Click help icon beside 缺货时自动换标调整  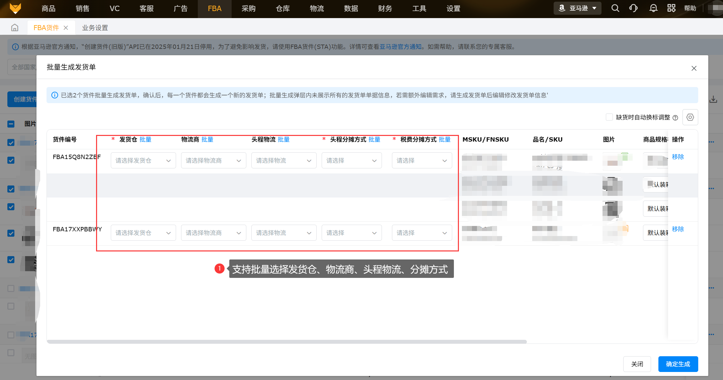click(675, 118)
